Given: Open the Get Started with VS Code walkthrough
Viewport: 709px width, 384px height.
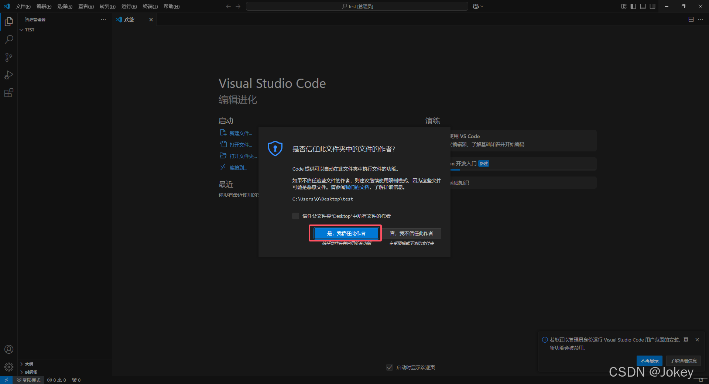Looking at the screenshot, I should (523, 140).
